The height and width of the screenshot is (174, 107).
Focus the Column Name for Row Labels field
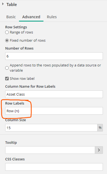tap(54, 94)
